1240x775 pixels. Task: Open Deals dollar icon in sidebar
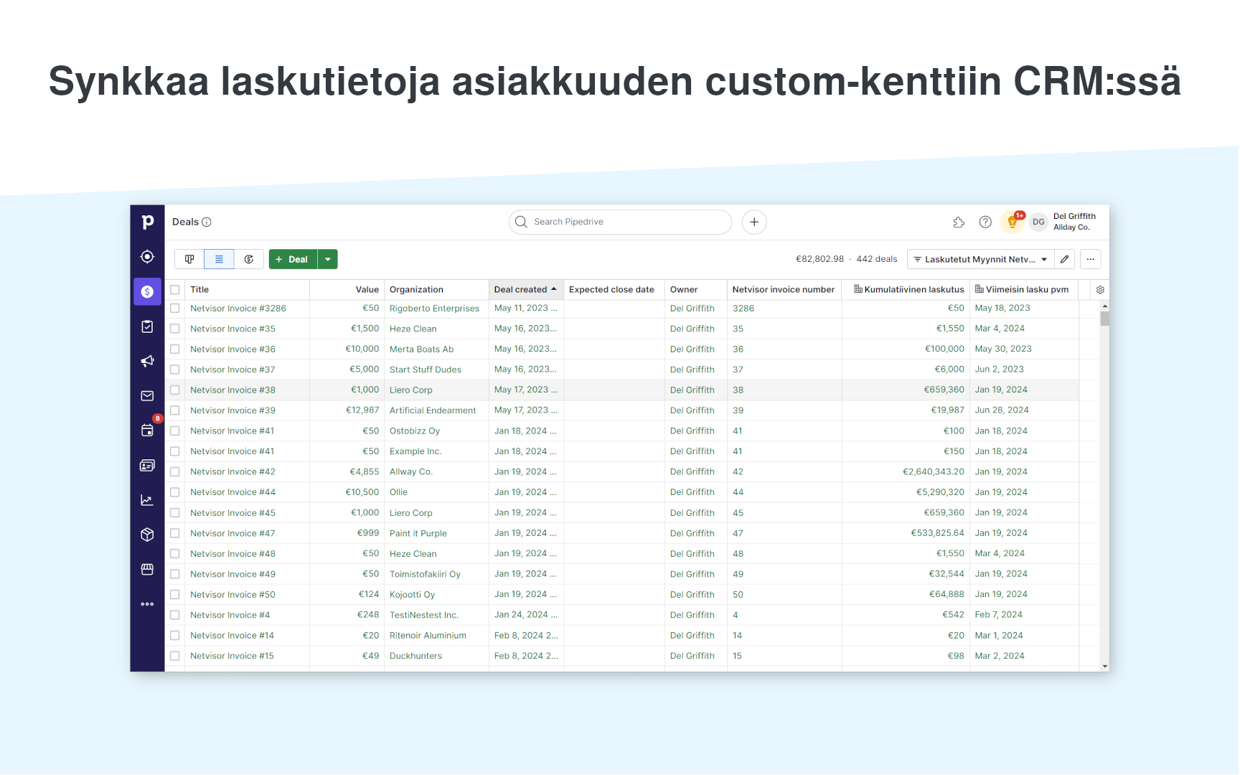[x=147, y=291]
